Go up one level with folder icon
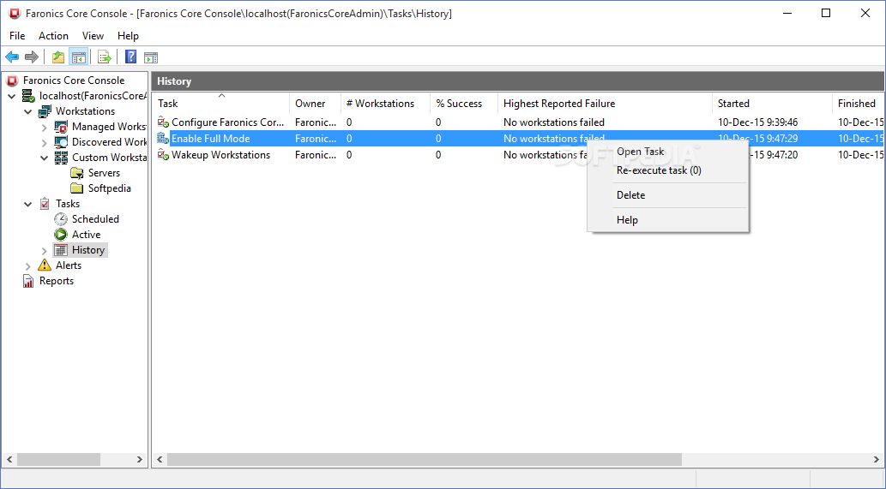This screenshot has width=886, height=489. [57, 57]
